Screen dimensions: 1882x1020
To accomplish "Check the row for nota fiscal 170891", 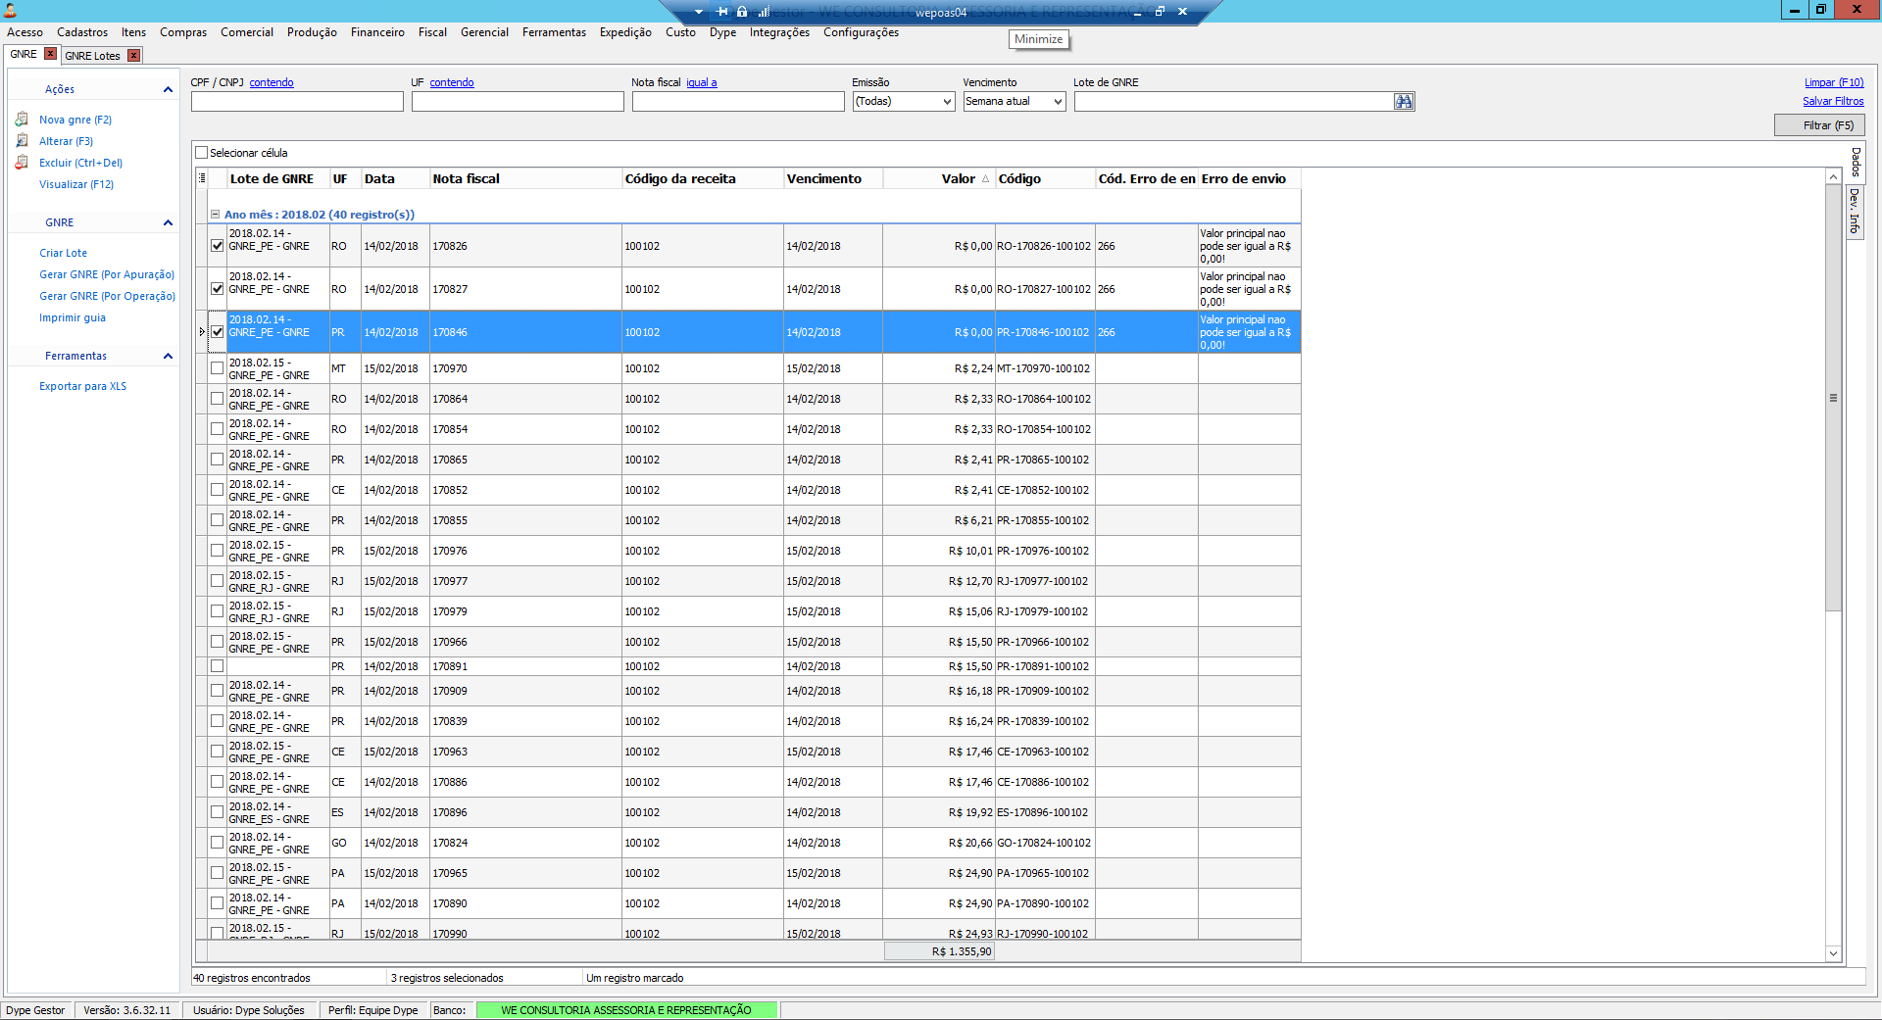I will tap(218, 666).
